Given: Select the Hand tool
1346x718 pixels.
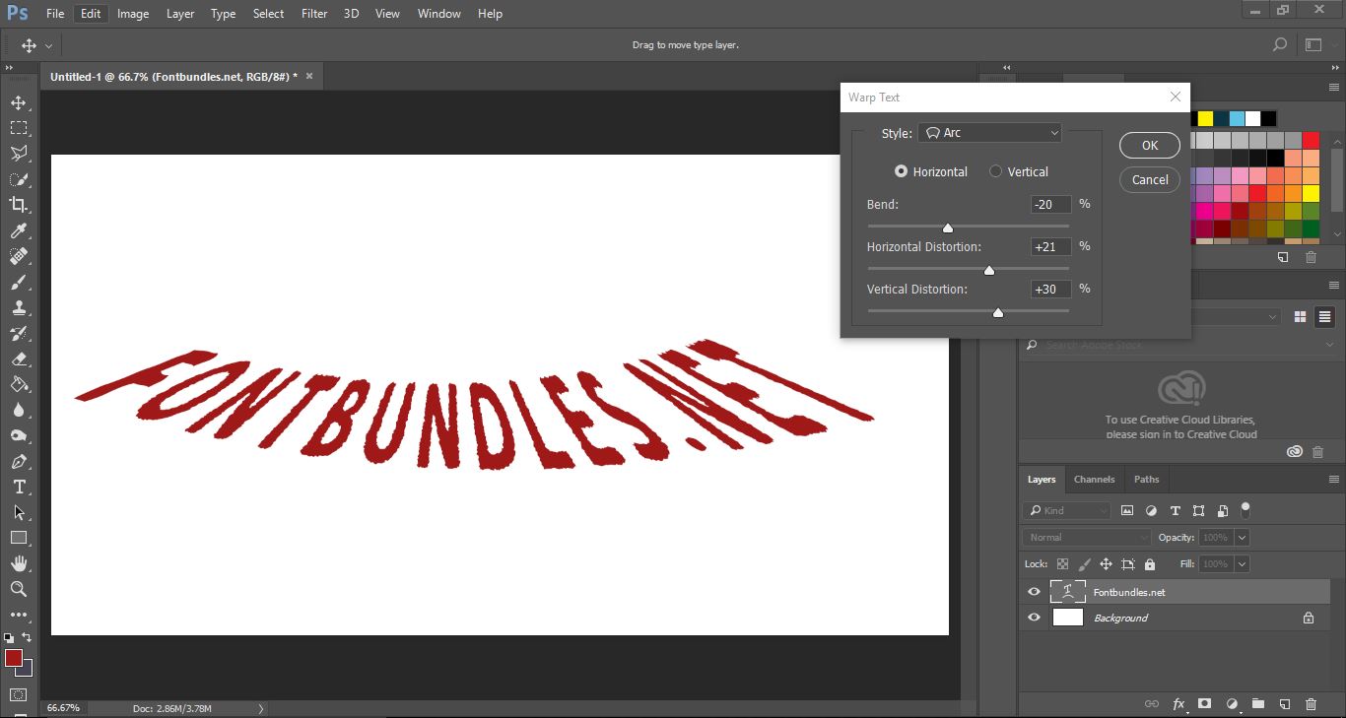Looking at the screenshot, I should (20, 563).
